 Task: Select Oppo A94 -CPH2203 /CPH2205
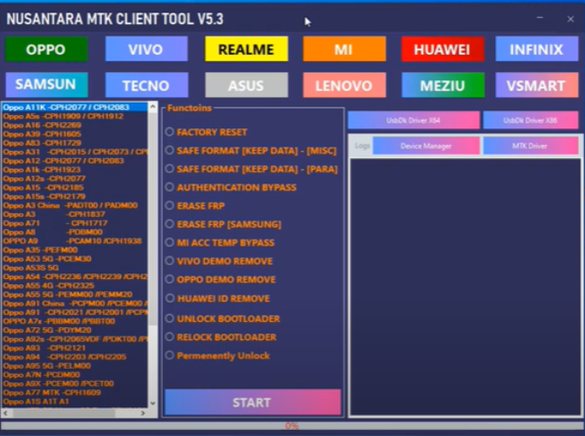75,358
